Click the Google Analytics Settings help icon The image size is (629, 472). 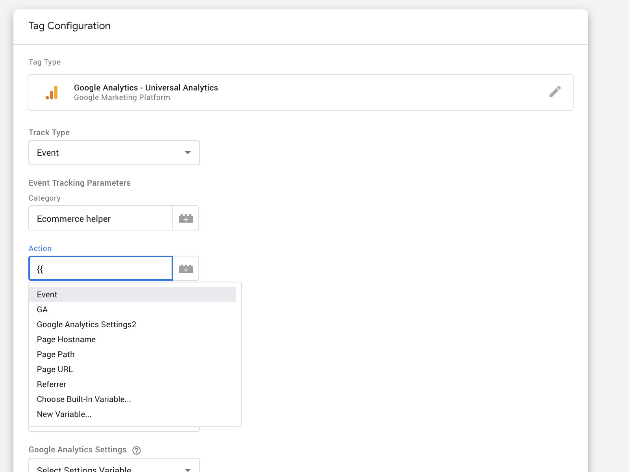[x=137, y=450]
